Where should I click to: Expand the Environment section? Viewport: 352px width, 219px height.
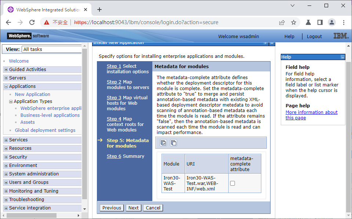tap(6, 166)
